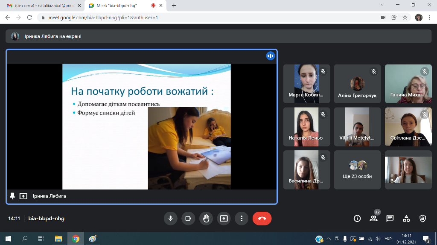Screen dimensions: 437x245
Task: Switch to the Gmail browser tab
Action: point(43,6)
